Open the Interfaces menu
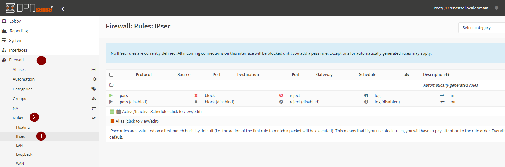 pos(18,50)
